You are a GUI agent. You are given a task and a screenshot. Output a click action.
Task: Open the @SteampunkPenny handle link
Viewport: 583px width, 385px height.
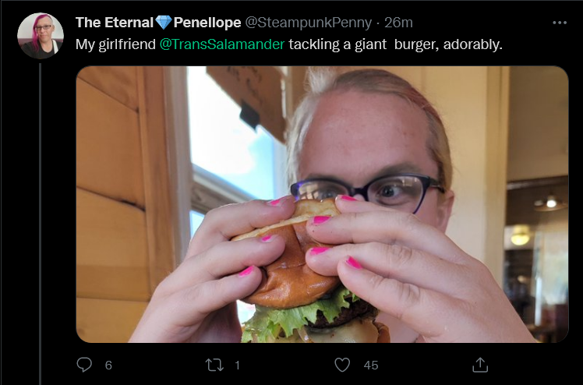pos(308,23)
